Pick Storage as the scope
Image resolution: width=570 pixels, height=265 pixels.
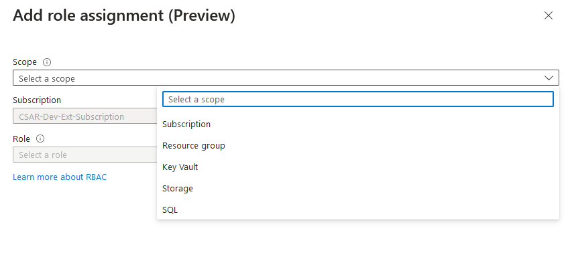(358, 189)
